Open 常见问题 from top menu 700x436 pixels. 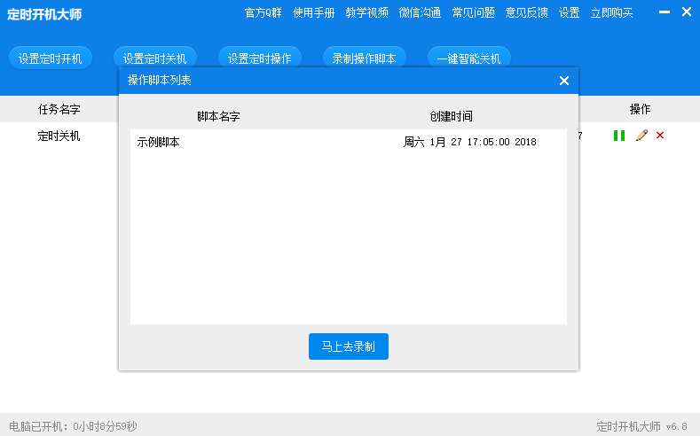[473, 12]
